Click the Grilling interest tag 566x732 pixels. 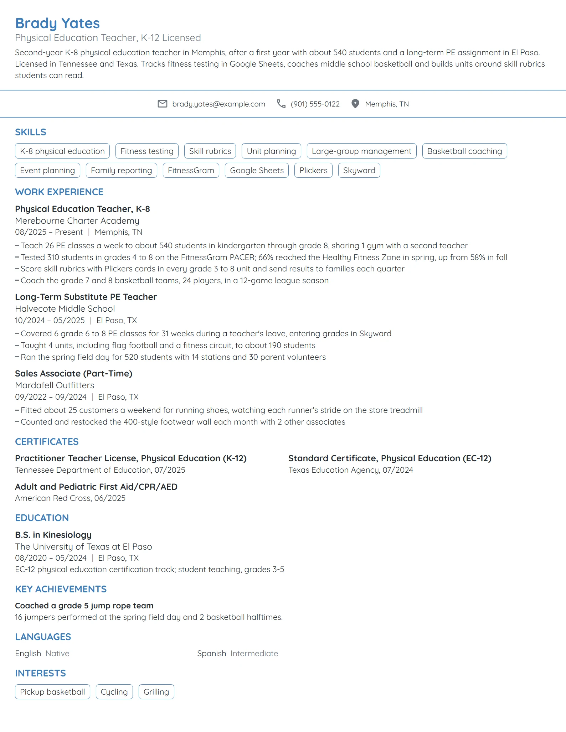[156, 692]
